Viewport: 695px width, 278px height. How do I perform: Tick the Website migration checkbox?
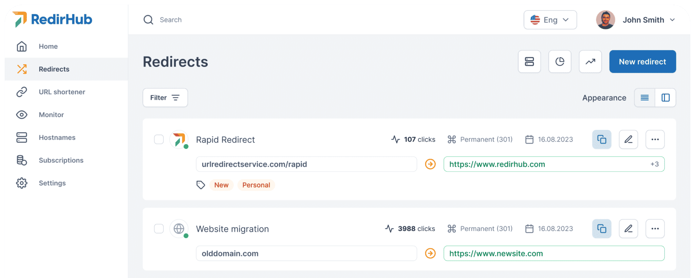point(159,229)
